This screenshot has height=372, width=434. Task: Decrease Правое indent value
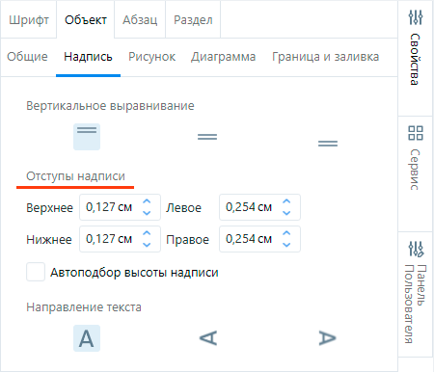[286, 245]
